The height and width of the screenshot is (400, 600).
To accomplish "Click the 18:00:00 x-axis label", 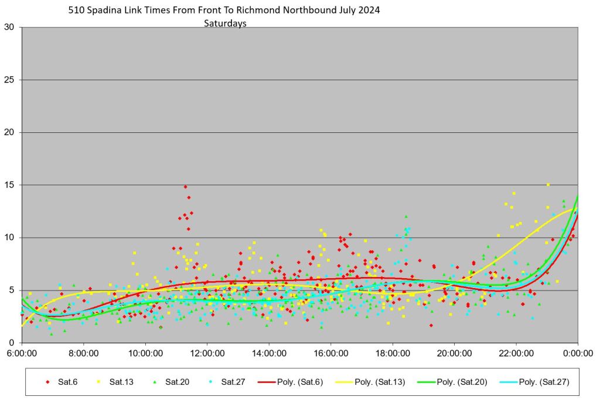I will coord(393,353).
